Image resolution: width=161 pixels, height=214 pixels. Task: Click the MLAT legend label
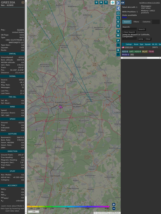point(145,52)
